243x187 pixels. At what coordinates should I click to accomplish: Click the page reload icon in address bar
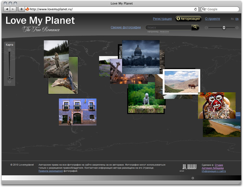click(x=195, y=9)
